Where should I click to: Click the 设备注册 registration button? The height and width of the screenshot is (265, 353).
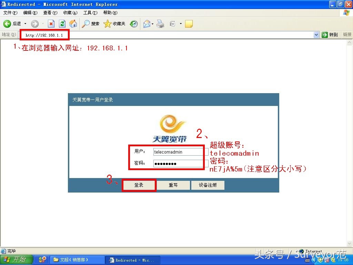208,185
